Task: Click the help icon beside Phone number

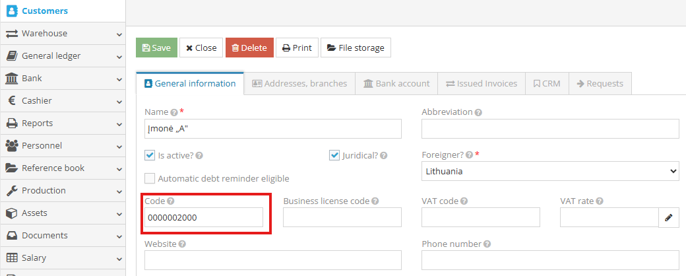Action: tap(487, 244)
